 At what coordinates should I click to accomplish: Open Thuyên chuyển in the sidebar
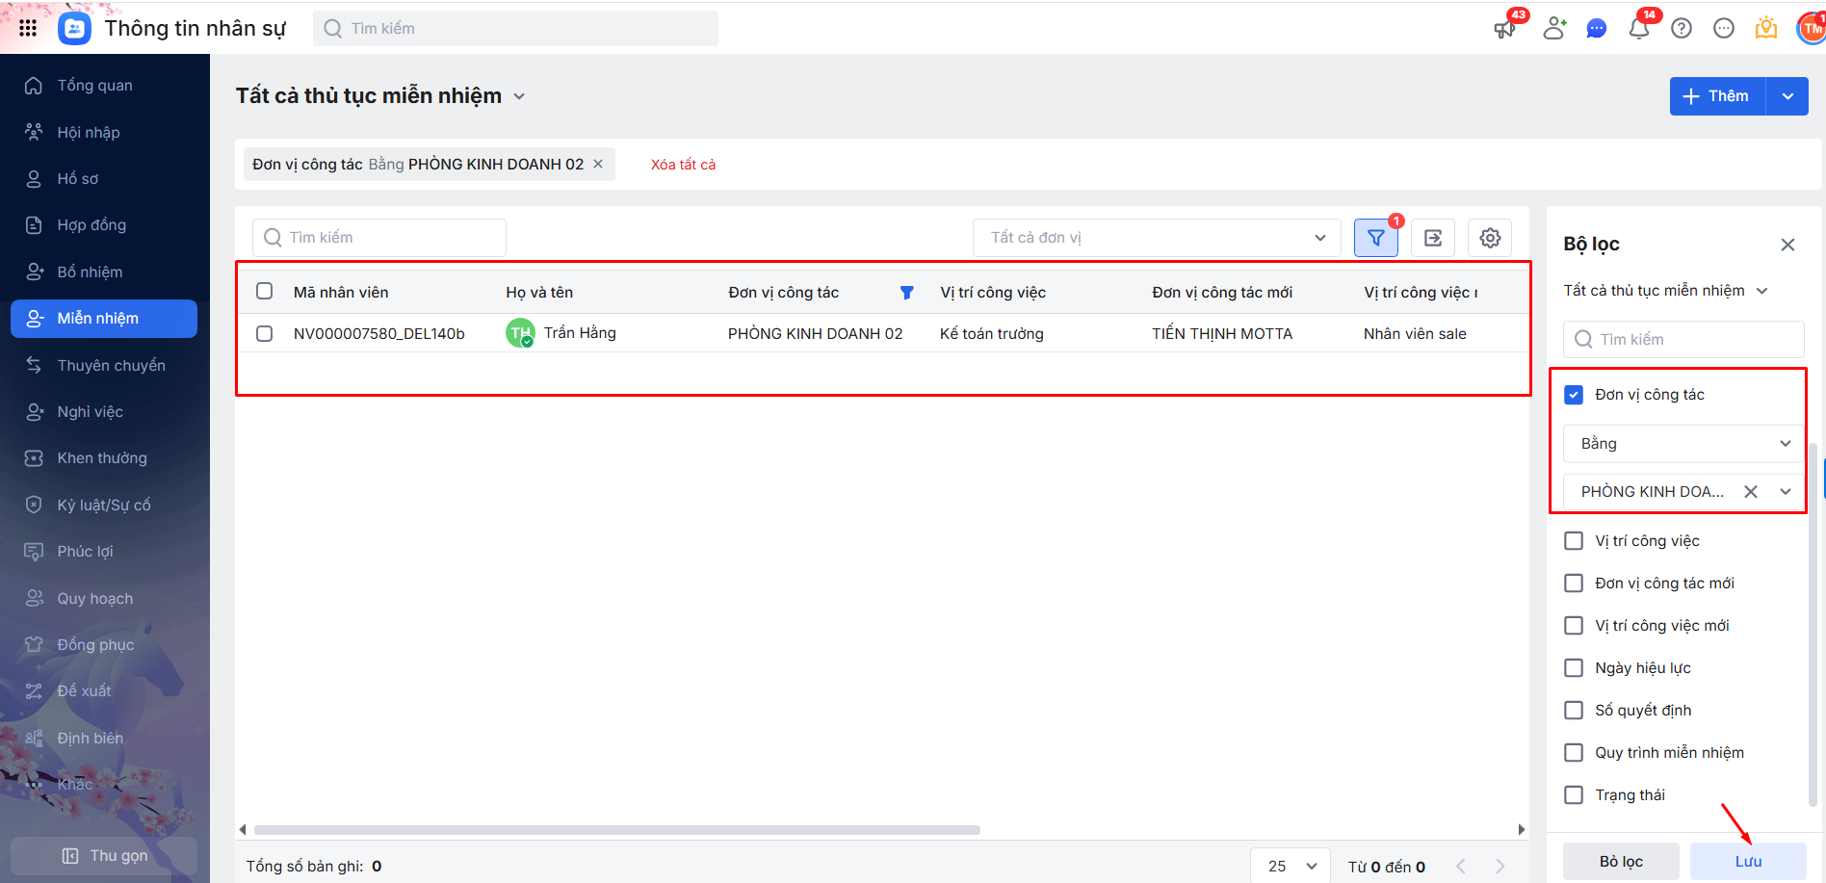111,366
